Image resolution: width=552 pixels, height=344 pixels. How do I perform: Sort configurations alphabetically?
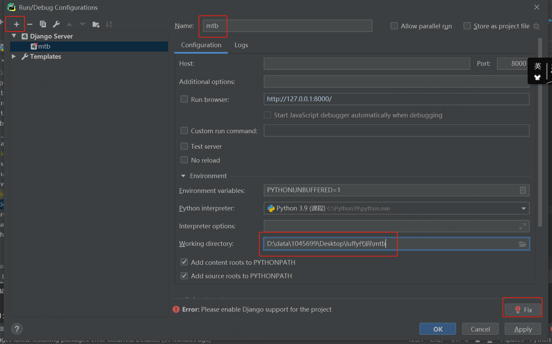pos(109,24)
